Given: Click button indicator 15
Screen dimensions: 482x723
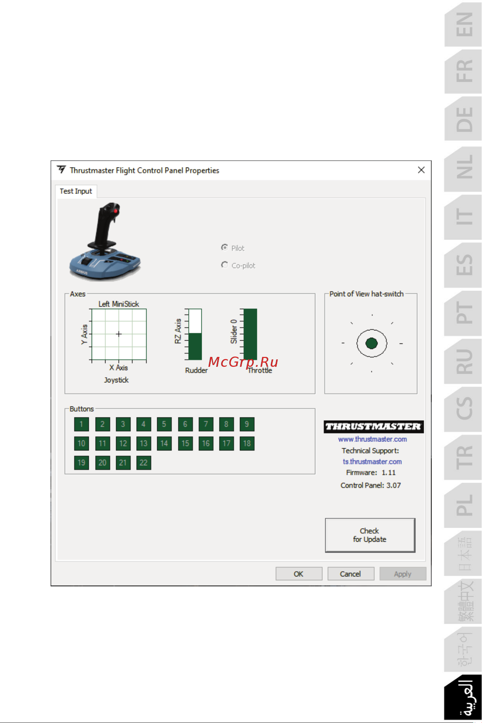Looking at the screenshot, I should tap(185, 443).
